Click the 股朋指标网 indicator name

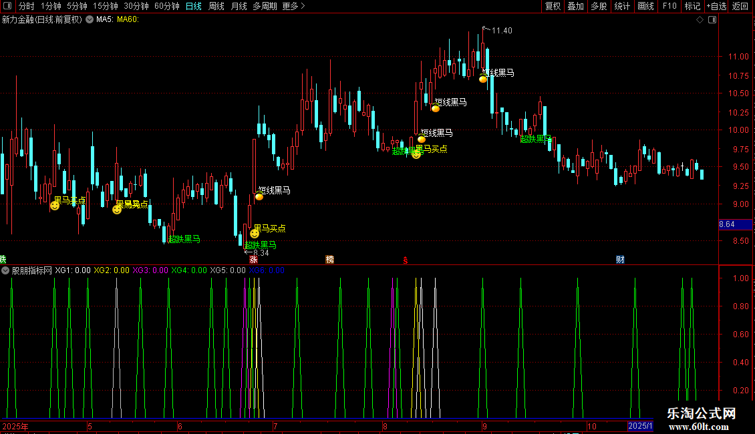pyautogui.click(x=32, y=270)
